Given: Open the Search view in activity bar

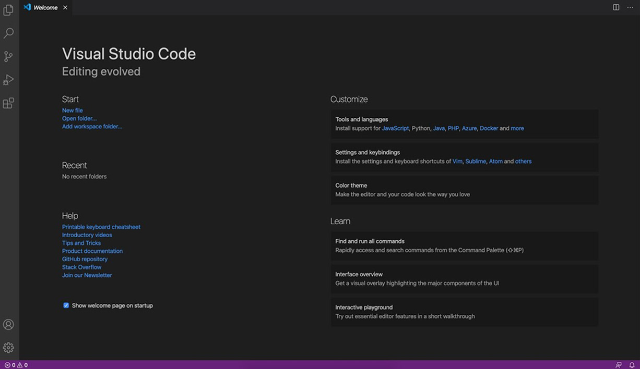Looking at the screenshot, I should click(8, 33).
